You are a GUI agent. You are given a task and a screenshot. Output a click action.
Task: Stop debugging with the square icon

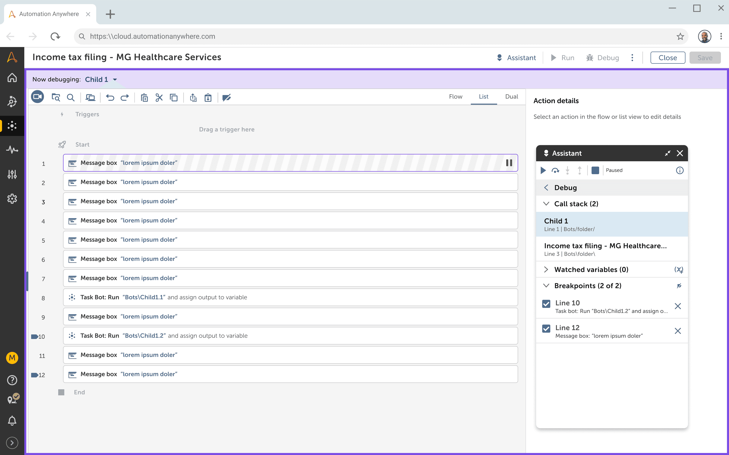coord(595,170)
